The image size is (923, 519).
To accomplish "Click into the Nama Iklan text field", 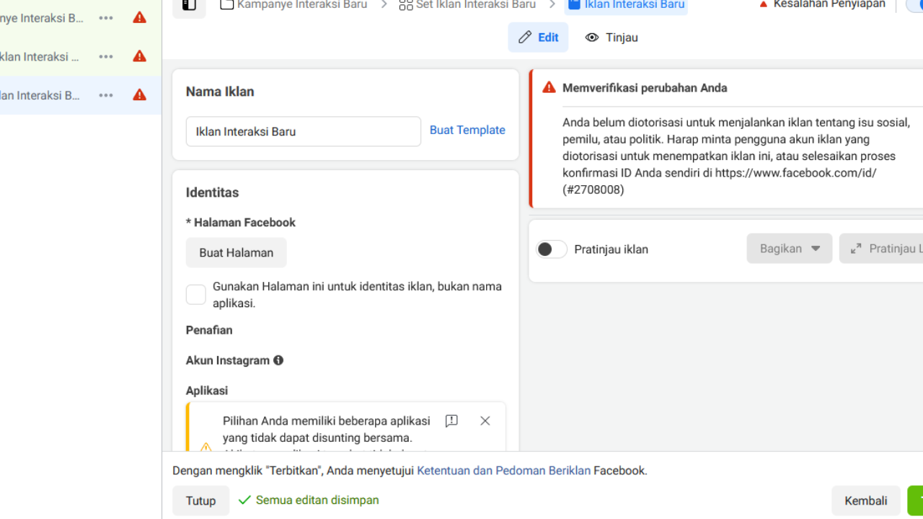I will [x=304, y=132].
